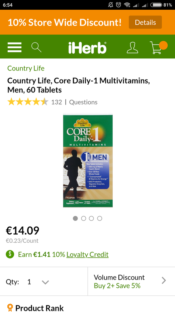Select the fourth image carousel dot

pyautogui.click(x=99, y=218)
